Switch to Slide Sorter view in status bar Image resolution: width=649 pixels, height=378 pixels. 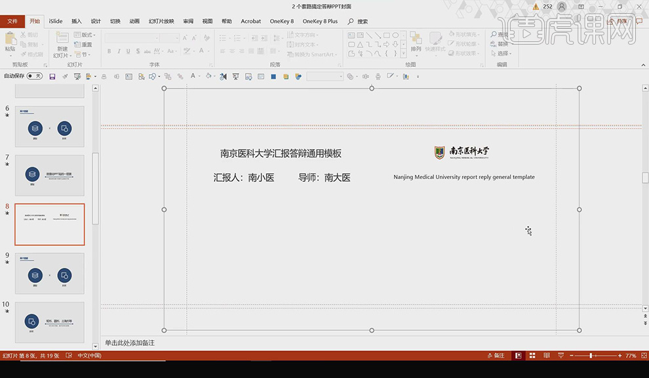[x=532, y=355]
